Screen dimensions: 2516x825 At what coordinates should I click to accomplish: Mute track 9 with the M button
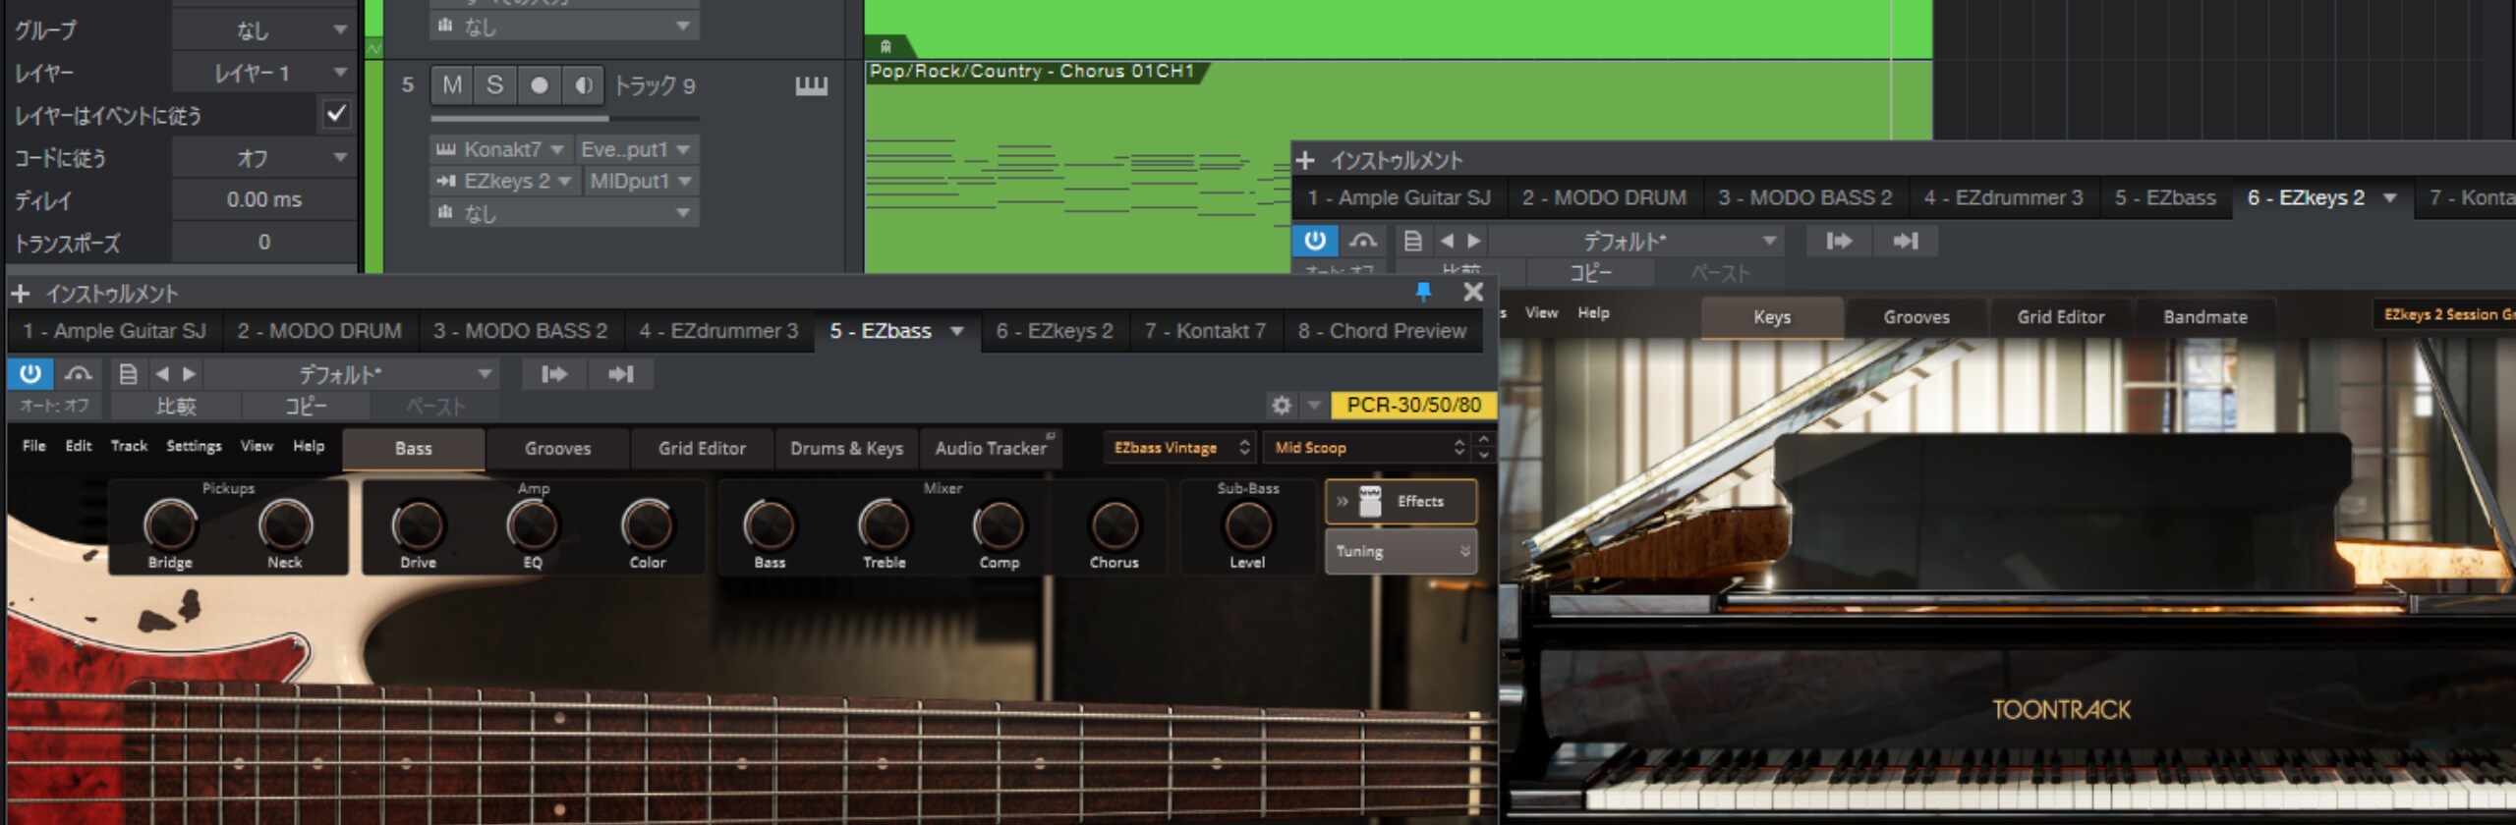(x=452, y=85)
